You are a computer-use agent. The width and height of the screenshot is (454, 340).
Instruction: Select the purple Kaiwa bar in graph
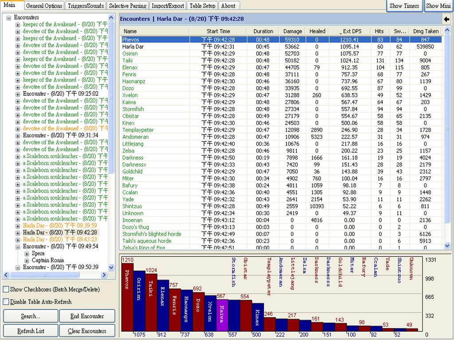[222, 315]
